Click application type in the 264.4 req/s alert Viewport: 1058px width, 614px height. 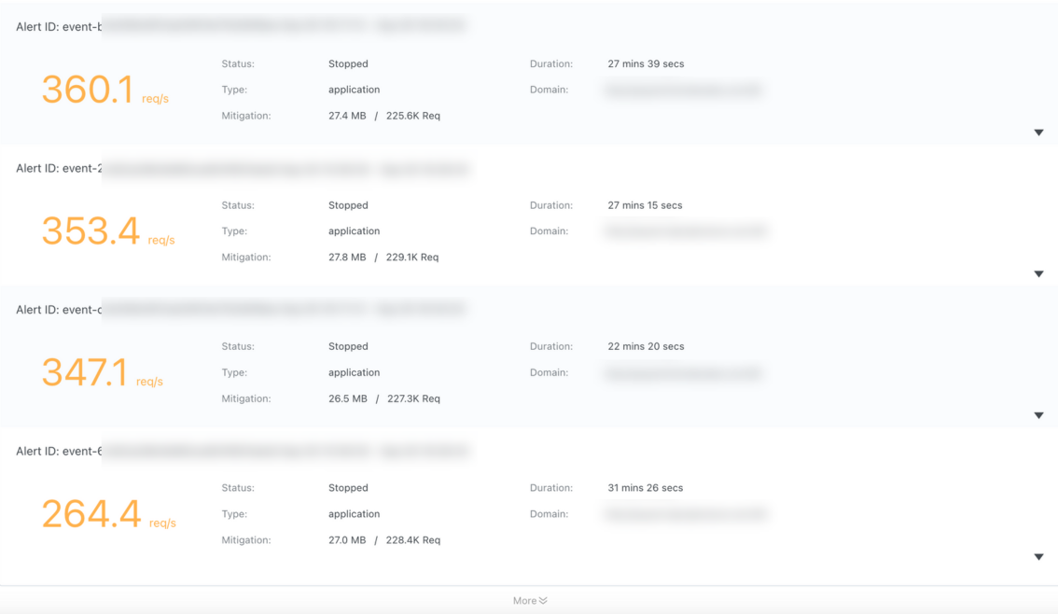355,514
